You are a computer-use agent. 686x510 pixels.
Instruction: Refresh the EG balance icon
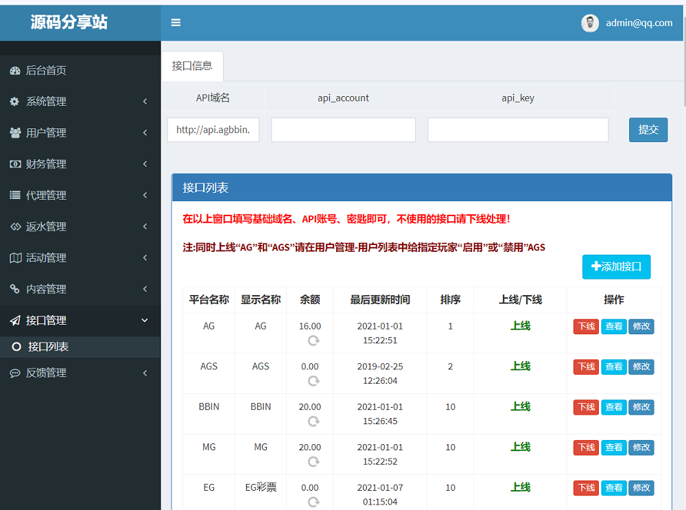(314, 502)
